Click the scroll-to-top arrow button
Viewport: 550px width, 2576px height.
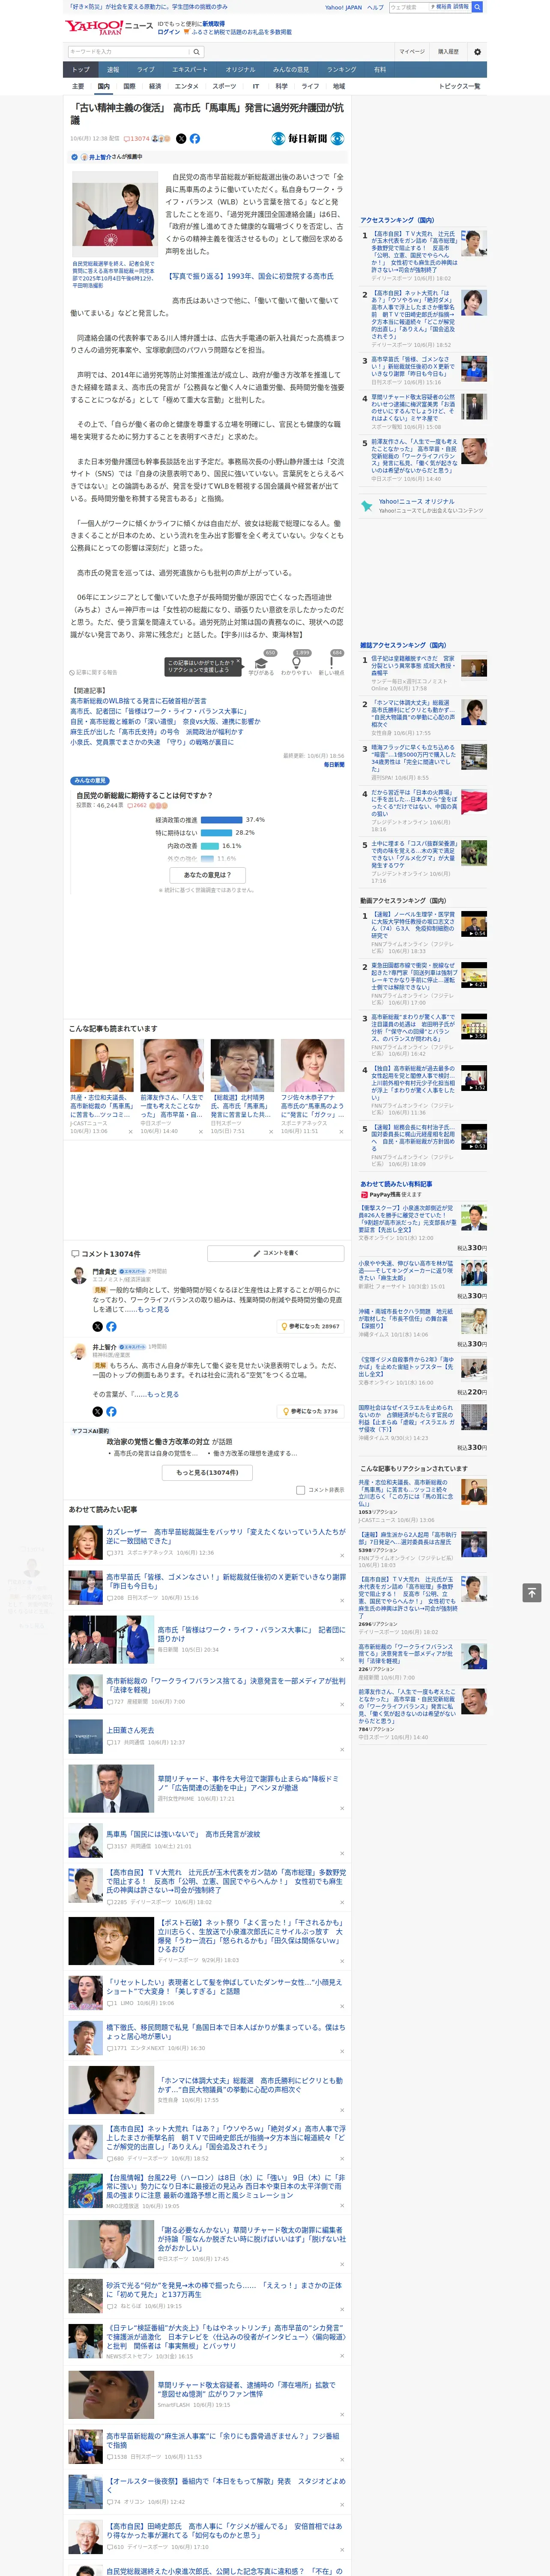click(532, 1591)
